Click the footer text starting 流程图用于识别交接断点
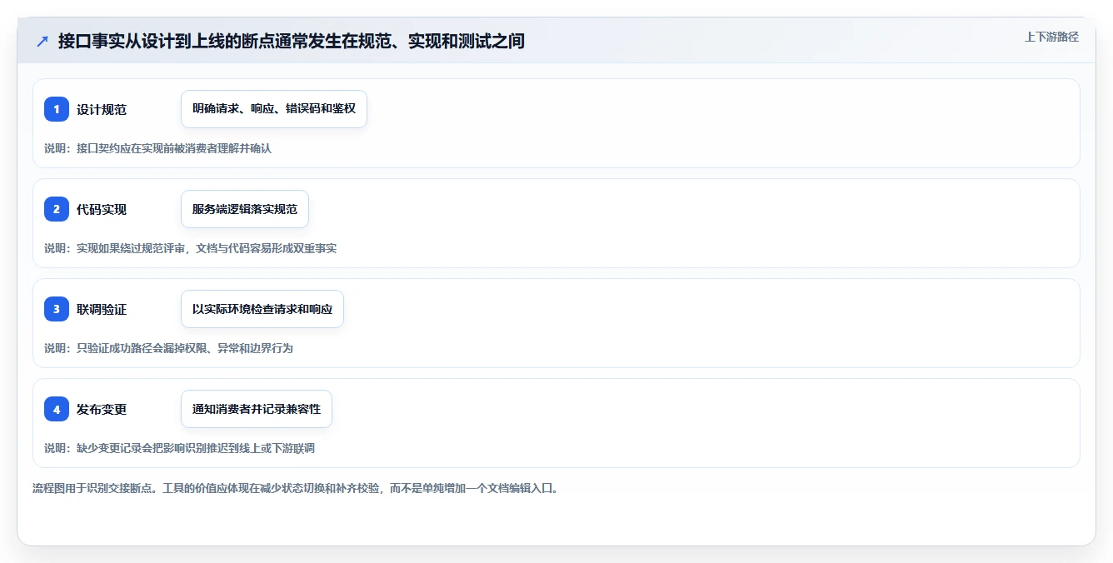Image resolution: width=1113 pixels, height=563 pixels. pos(296,488)
